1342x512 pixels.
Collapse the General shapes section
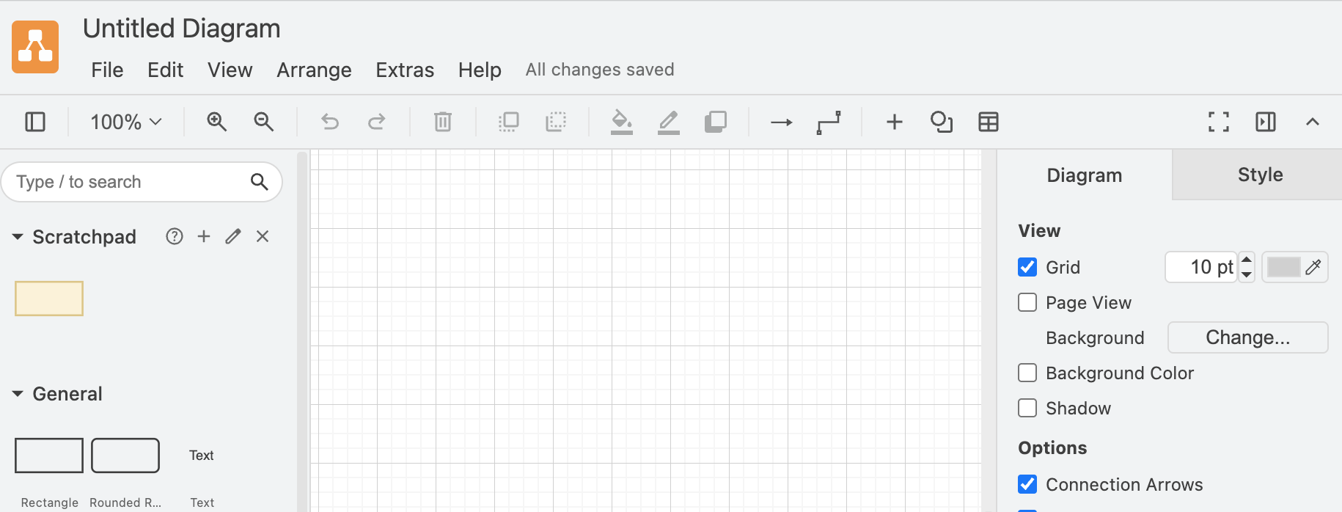tap(17, 393)
